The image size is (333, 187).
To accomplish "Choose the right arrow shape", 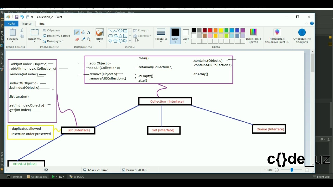I will pyautogui.click(x=125, y=41).
